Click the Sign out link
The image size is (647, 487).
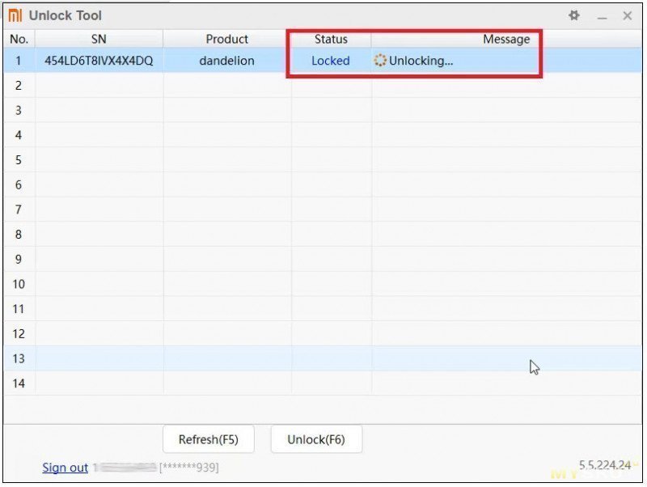pyautogui.click(x=66, y=468)
